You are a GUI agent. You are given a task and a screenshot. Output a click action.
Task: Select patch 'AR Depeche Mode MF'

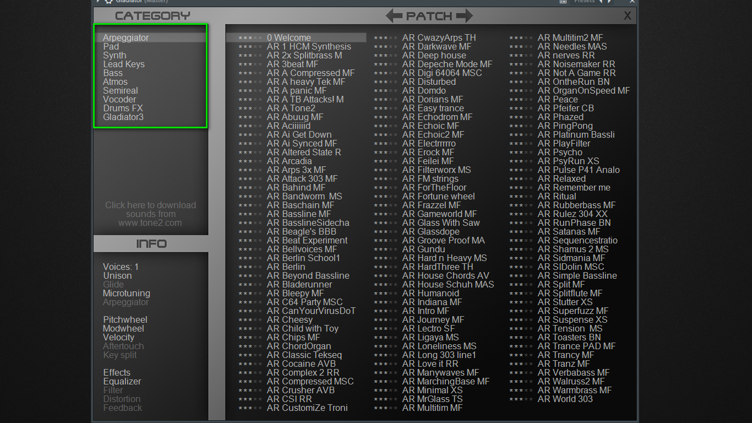click(x=448, y=64)
